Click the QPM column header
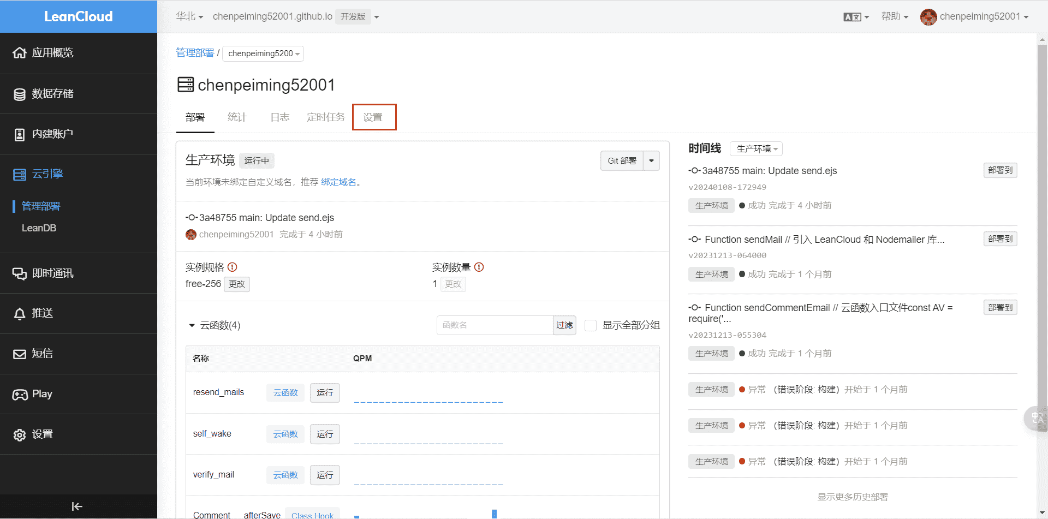The image size is (1048, 519). coord(362,359)
